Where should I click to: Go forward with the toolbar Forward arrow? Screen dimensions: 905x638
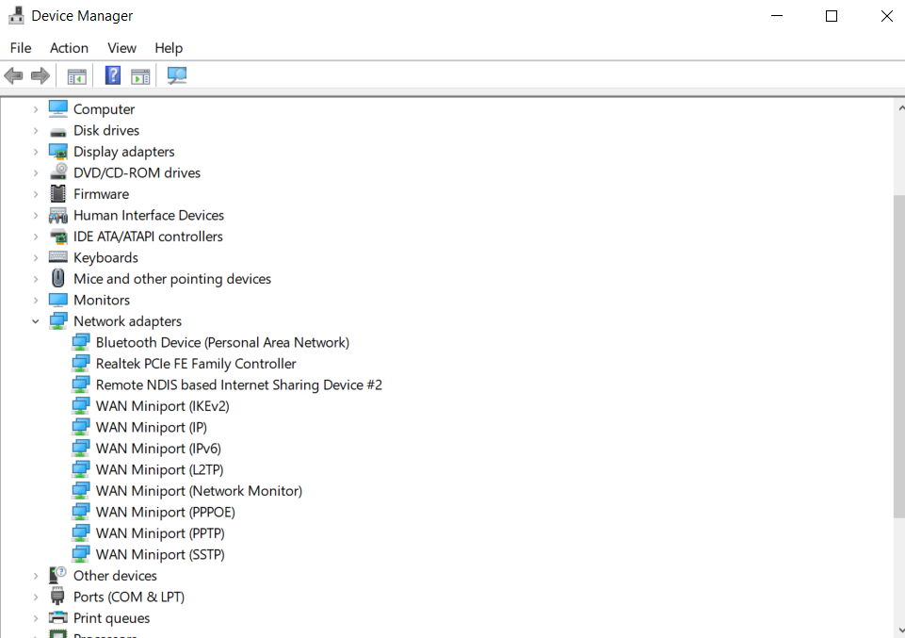tap(40, 75)
